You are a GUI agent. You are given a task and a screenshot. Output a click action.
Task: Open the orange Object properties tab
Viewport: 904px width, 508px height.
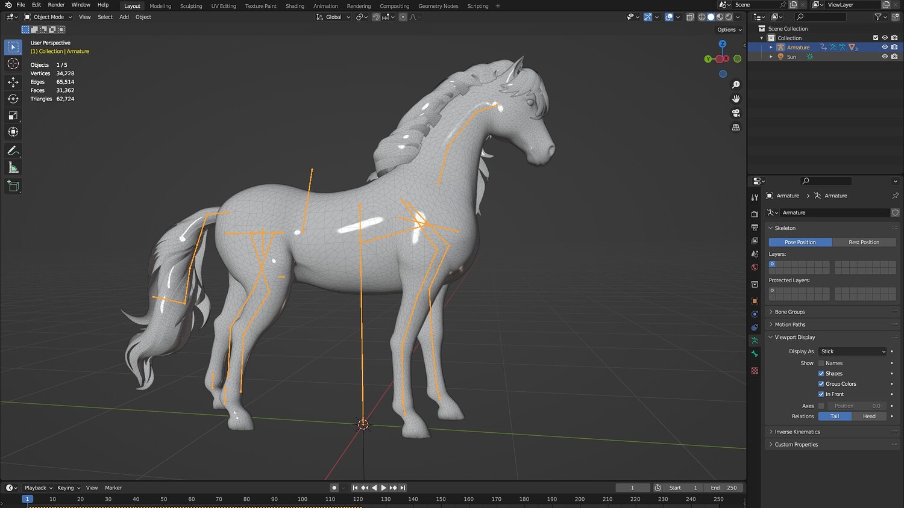(755, 301)
